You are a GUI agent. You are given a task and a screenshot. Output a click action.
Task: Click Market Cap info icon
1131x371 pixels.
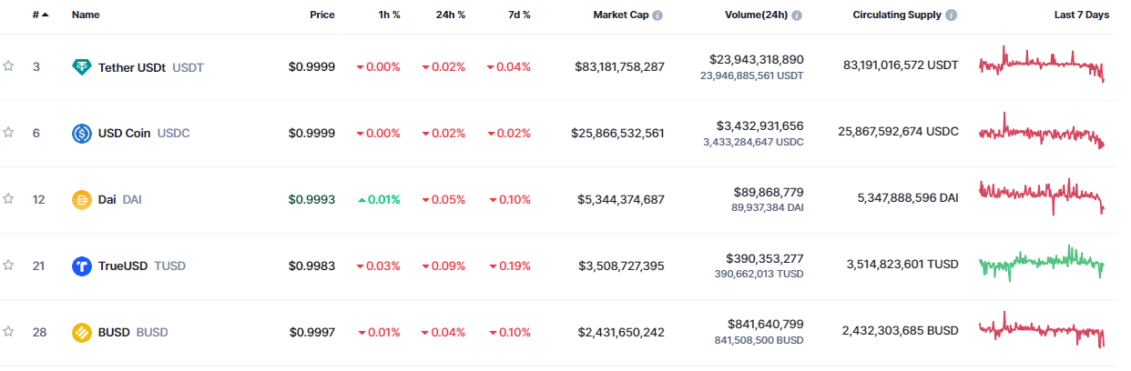[657, 15]
